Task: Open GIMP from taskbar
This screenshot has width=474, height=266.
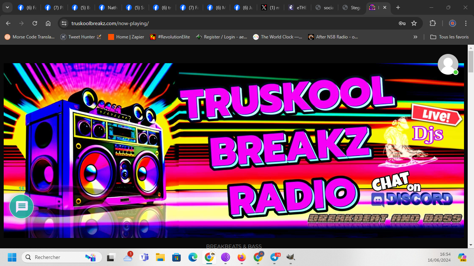Action: [291, 257]
